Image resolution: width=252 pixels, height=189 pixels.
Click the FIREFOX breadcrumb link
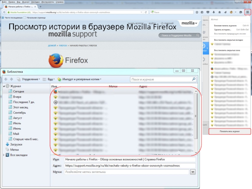pyautogui.click(x=63, y=46)
